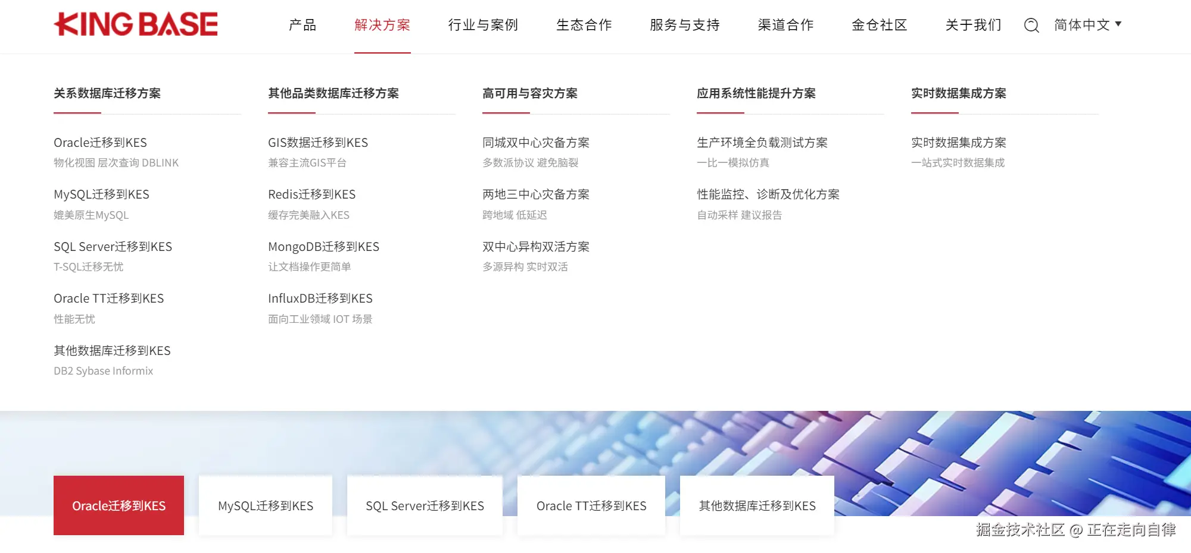Go to 金仓社区 in the navigation
Image resolution: width=1191 pixels, height=553 pixels.
pyautogui.click(x=880, y=25)
